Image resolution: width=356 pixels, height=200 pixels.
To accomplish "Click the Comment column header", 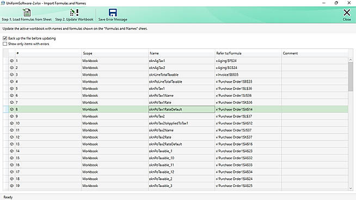I will tap(315, 53).
